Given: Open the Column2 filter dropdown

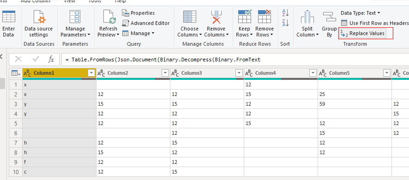Looking at the screenshot, I should click(165, 73).
